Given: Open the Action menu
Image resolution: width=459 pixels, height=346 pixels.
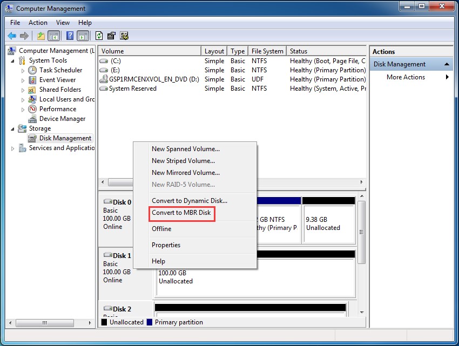Looking at the screenshot, I should tap(38, 23).
